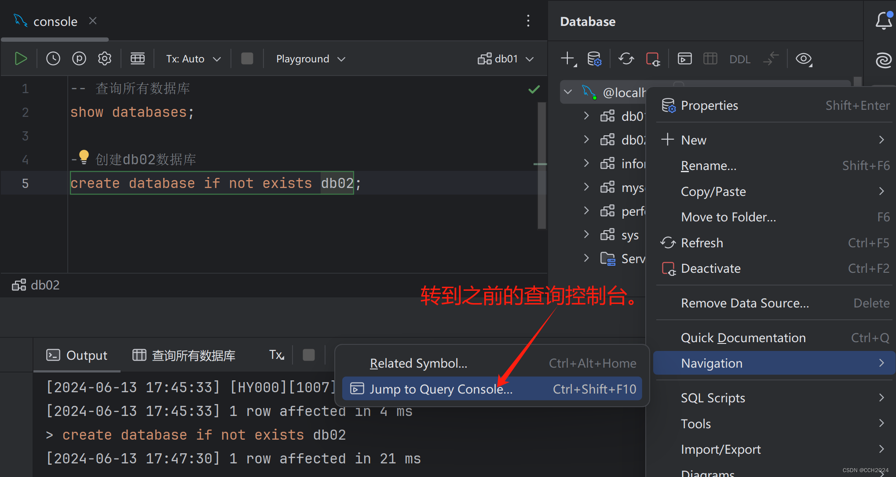This screenshot has width=896, height=477.
Task: Collapse the @localhost data source node
Action: [568, 92]
